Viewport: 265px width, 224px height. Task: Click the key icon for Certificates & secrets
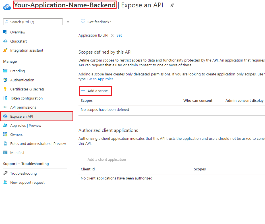point(5,89)
